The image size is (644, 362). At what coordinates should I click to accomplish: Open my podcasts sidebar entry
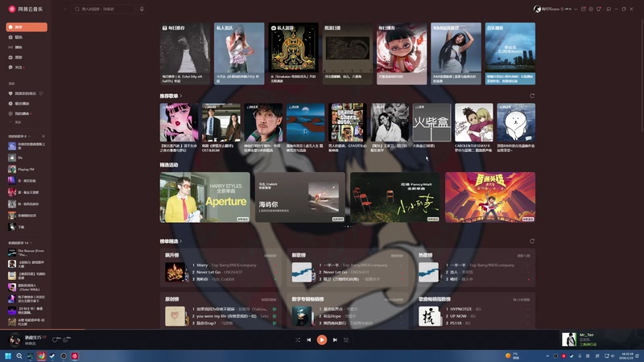[27, 113]
